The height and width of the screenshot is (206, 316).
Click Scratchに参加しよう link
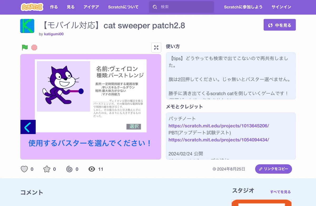click(x=243, y=7)
